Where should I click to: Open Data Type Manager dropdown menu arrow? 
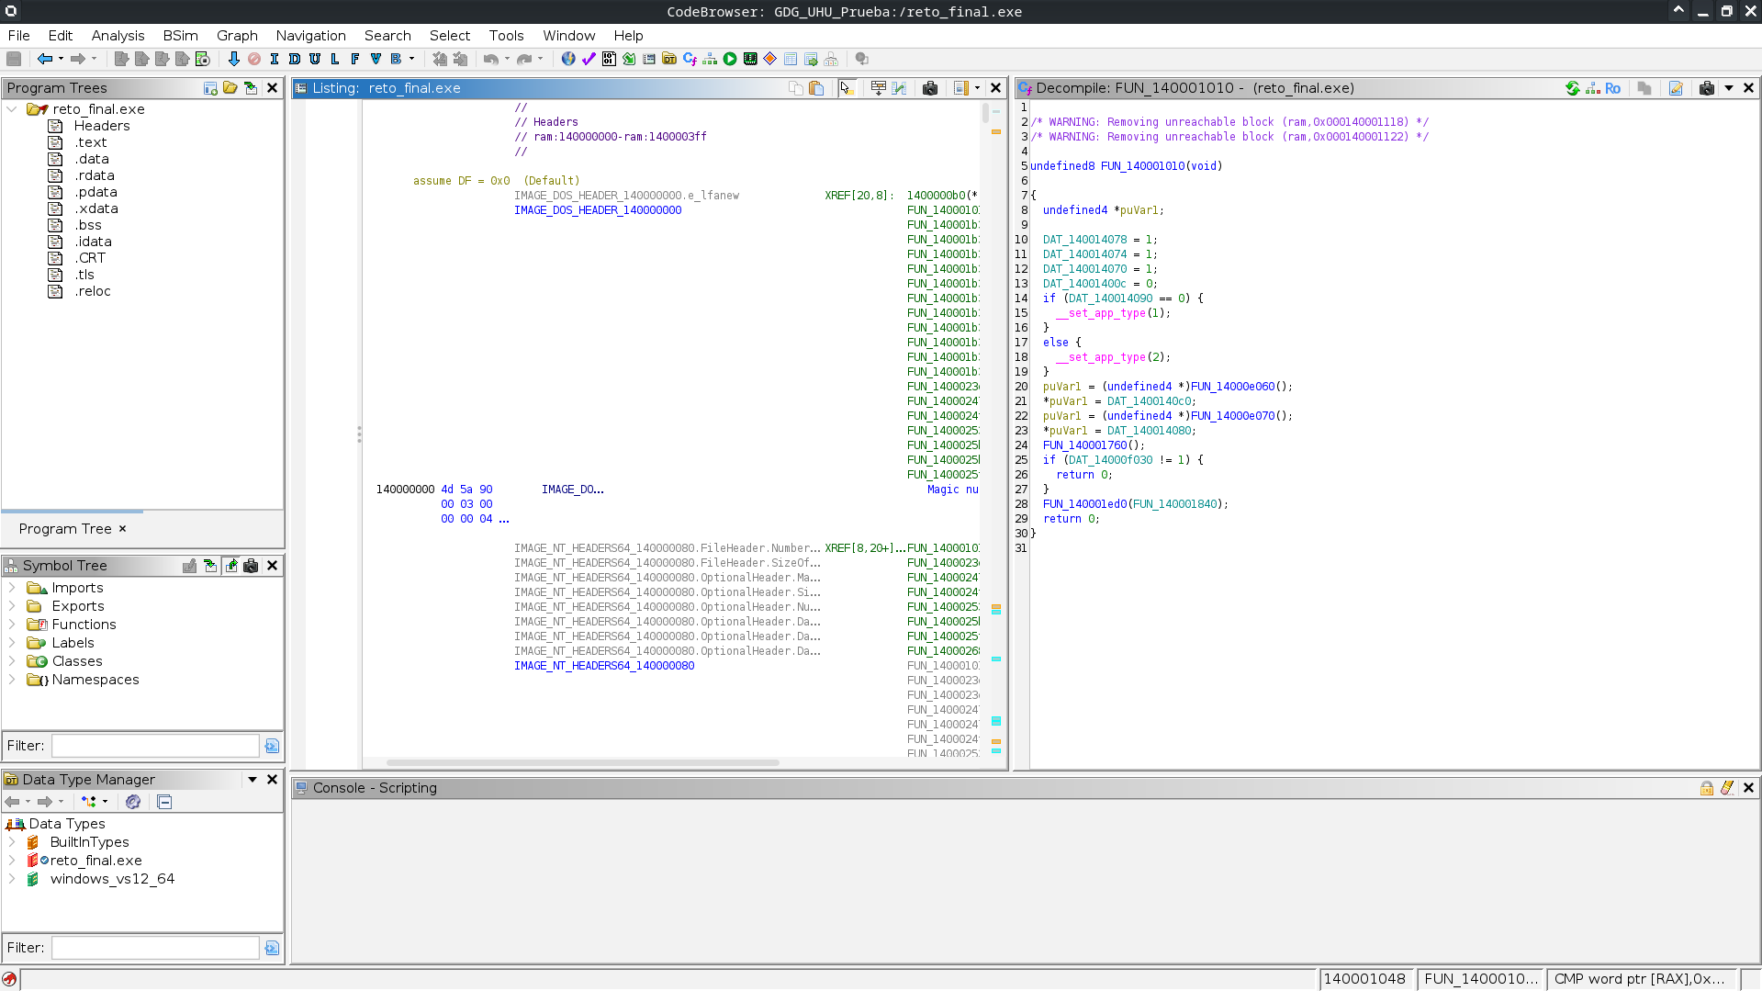click(x=253, y=780)
